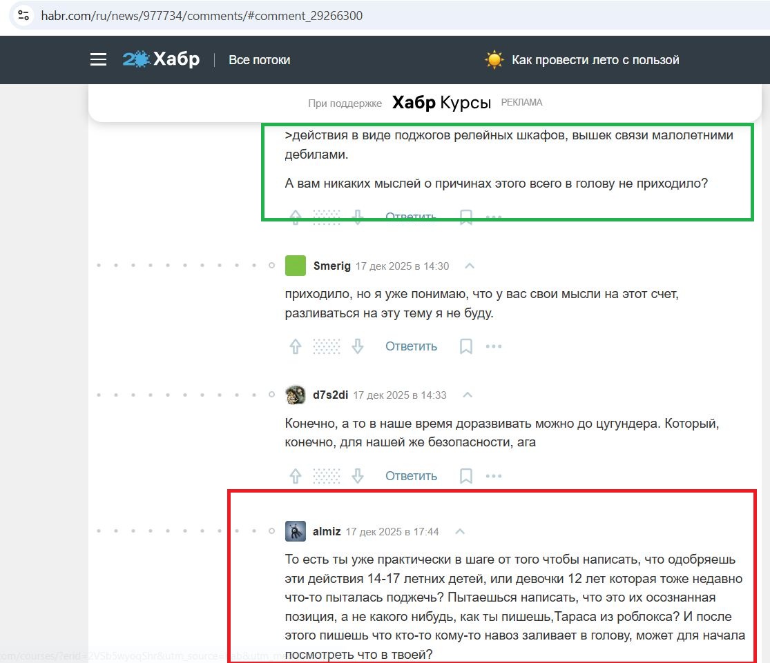Collapse the thread at Smerig's circle marker
770x663 pixels.
pos(271,266)
